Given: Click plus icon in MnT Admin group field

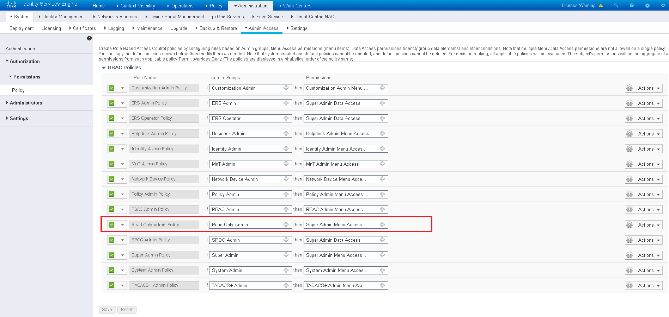Looking at the screenshot, I should coord(286,164).
